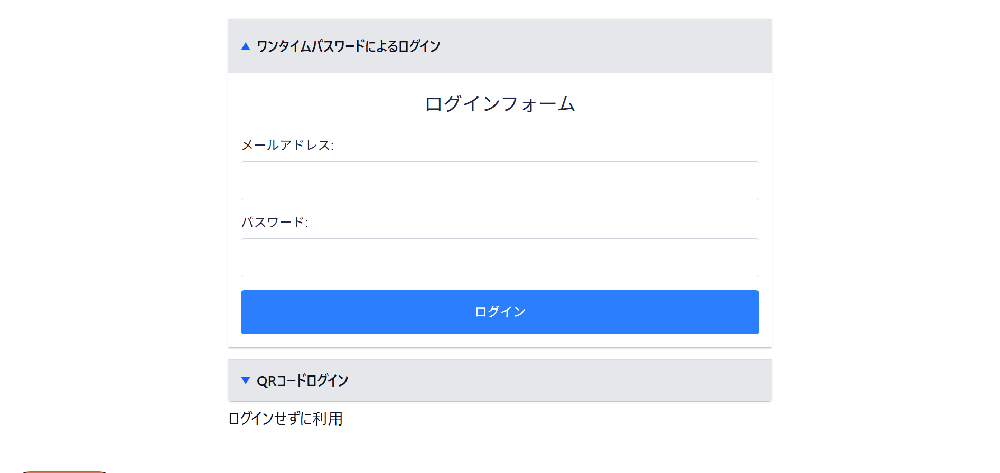Screen dimensions: 1000x473
Task: Click the blue downward triangle next to QRコードログイン
Action: 246,380
